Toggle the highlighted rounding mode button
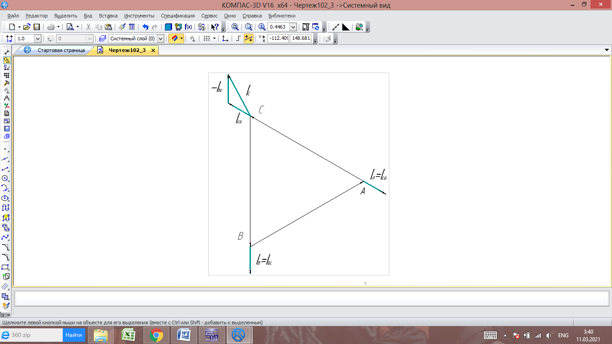 click(x=248, y=39)
